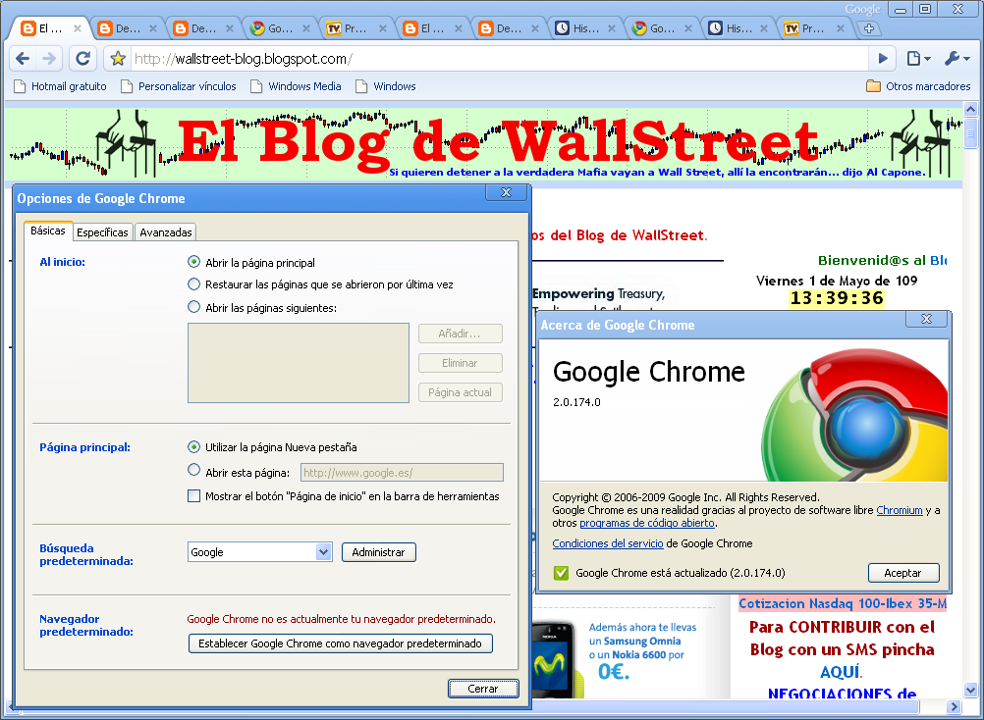
Task: Open the Personalizar vínculos bookmark
Action: (179, 86)
